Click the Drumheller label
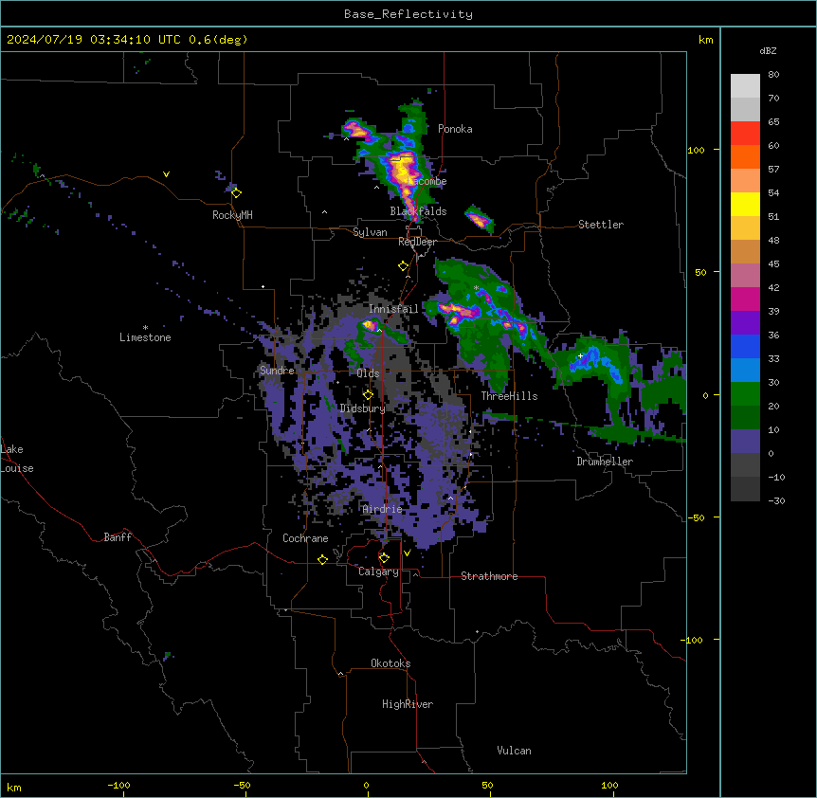 coord(605,462)
